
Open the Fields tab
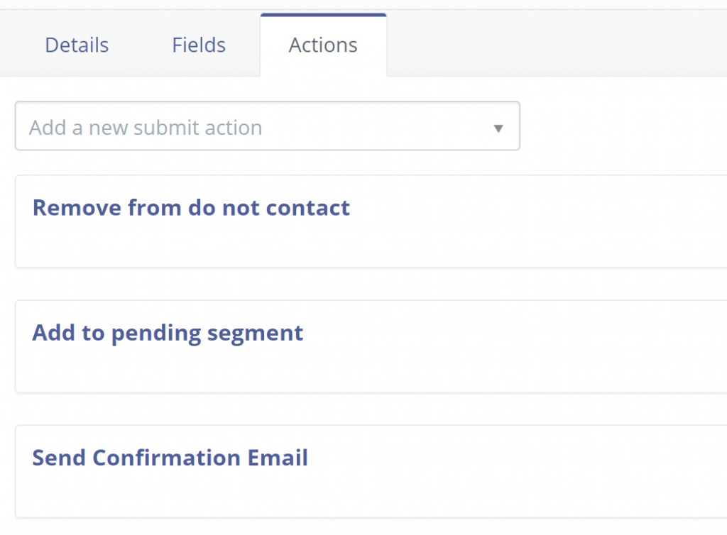pyautogui.click(x=198, y=45)
